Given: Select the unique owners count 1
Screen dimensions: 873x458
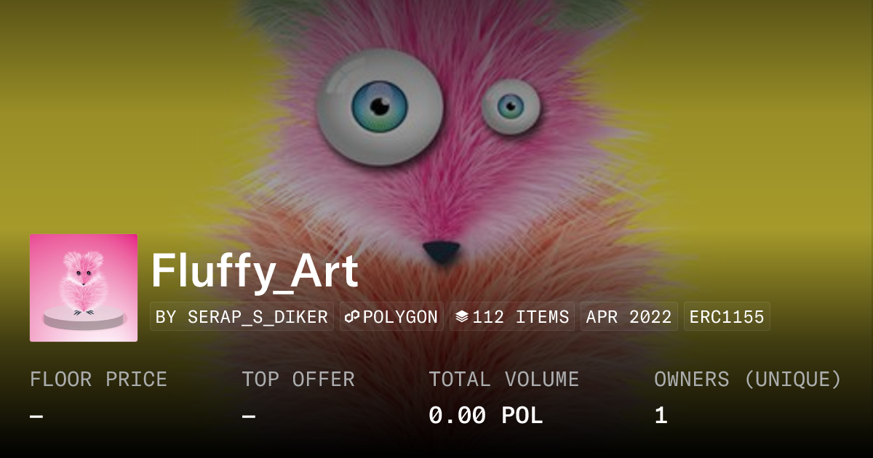Looking at the screenshot, I should tap(661, 416).
